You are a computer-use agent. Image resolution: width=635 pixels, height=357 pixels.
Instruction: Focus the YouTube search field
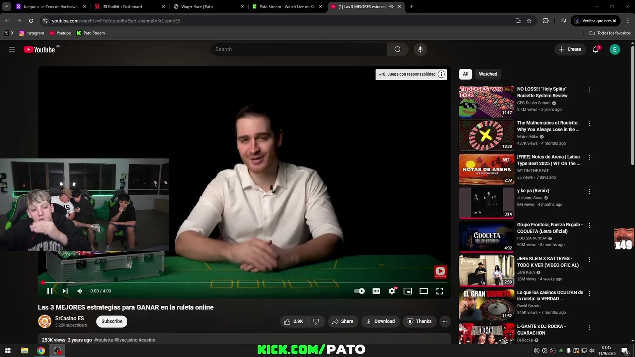pos(299,49)
